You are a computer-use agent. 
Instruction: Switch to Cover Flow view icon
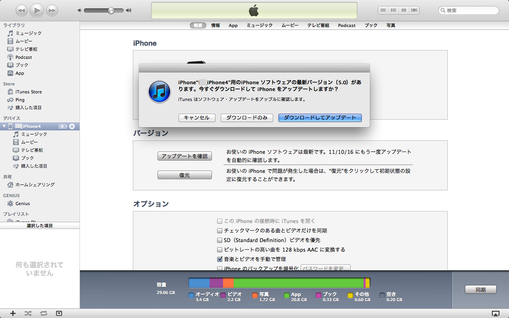coord(414,10)
